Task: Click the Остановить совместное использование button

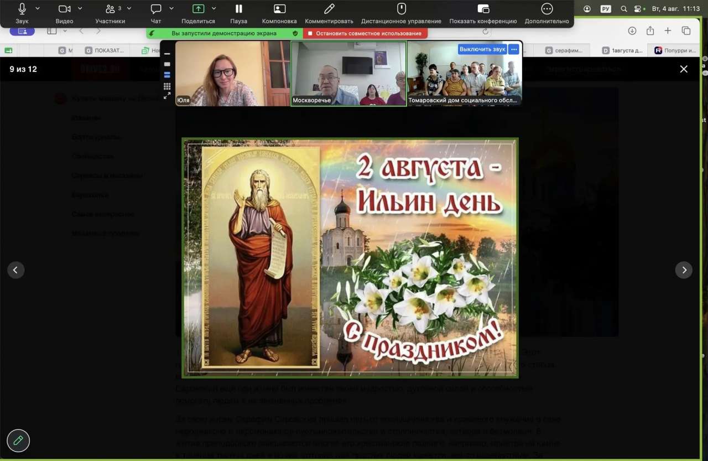Action: (365, 33)
